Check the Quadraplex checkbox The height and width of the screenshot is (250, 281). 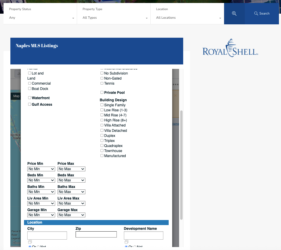pos(102,145)
